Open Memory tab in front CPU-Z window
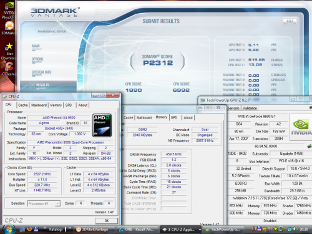The image size is (312, 234). (56, 105)
